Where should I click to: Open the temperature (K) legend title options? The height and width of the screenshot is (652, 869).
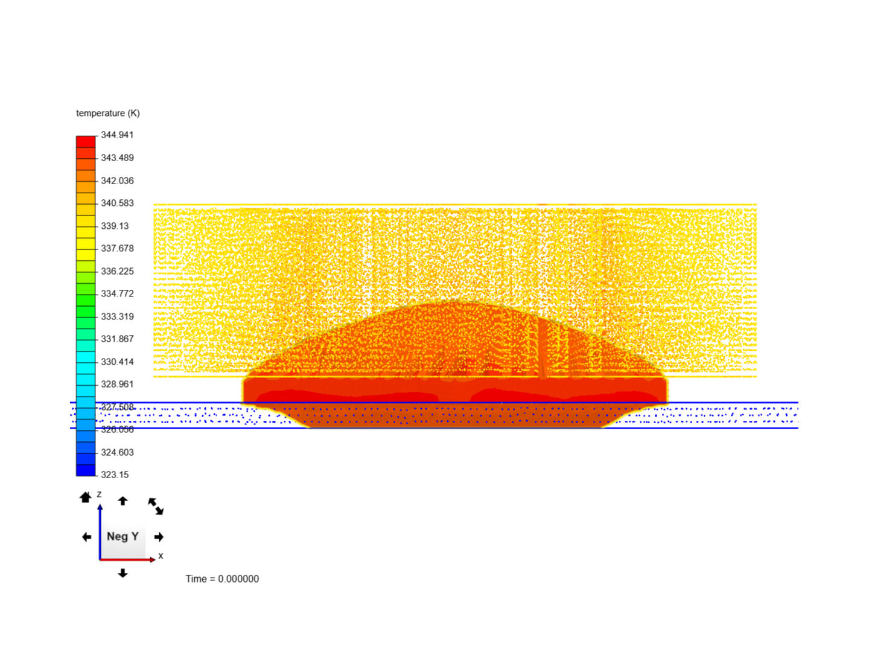pyautogui.click(x=107, y=113)
